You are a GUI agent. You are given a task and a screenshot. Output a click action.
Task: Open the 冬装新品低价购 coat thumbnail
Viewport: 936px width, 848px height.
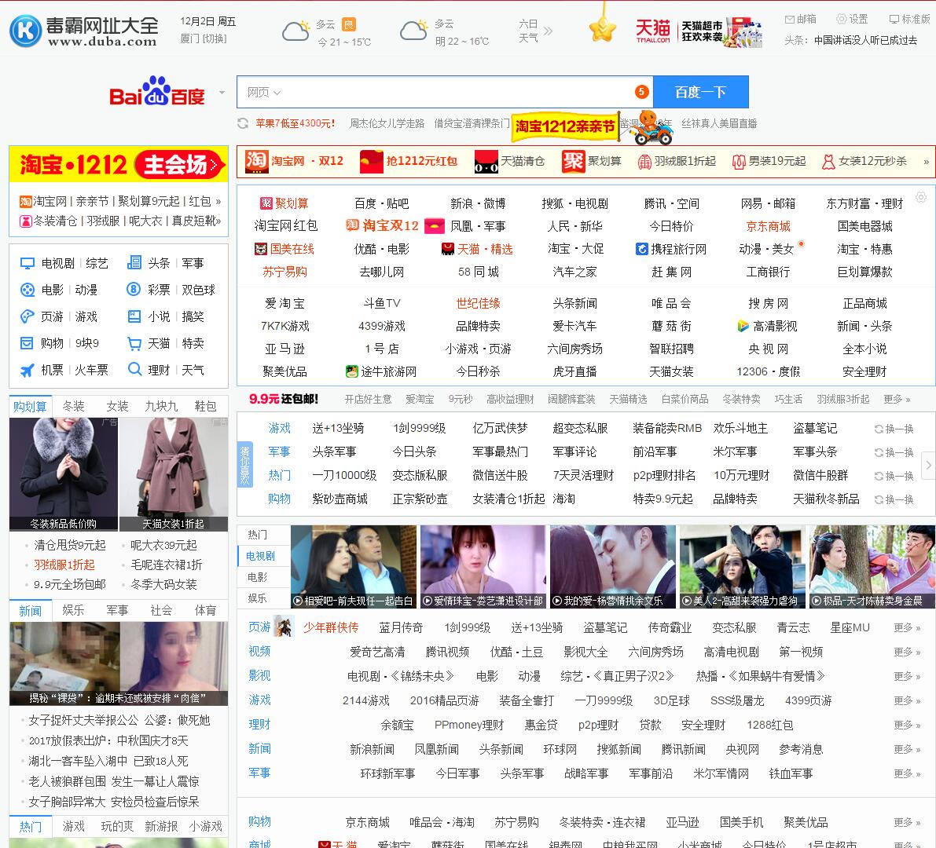[64, 474]
